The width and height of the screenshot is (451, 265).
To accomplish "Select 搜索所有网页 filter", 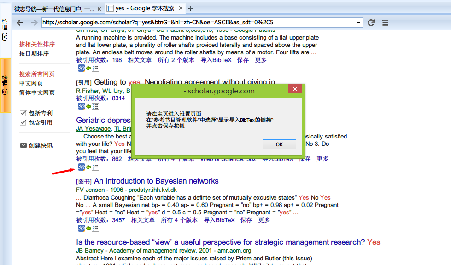I will tap(37, 74).
